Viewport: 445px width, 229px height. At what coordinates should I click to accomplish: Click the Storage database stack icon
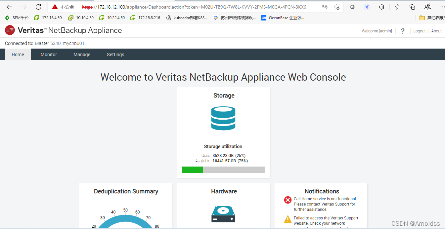pyautogui.click(x=223, y=118)
